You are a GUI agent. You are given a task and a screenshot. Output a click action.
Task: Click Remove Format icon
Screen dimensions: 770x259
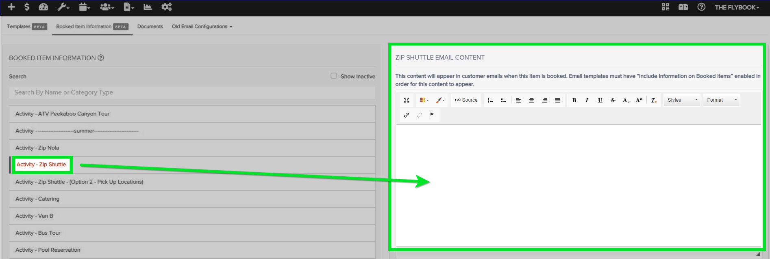(x=654, y=100)
